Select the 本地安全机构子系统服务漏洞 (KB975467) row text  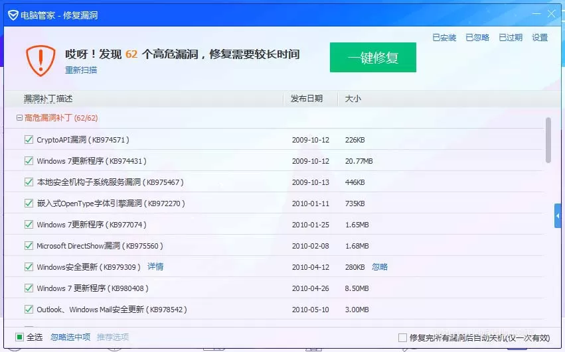point(110,182)
